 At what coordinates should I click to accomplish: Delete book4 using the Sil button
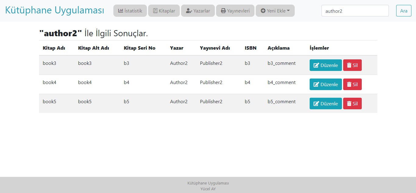(352, 84)
